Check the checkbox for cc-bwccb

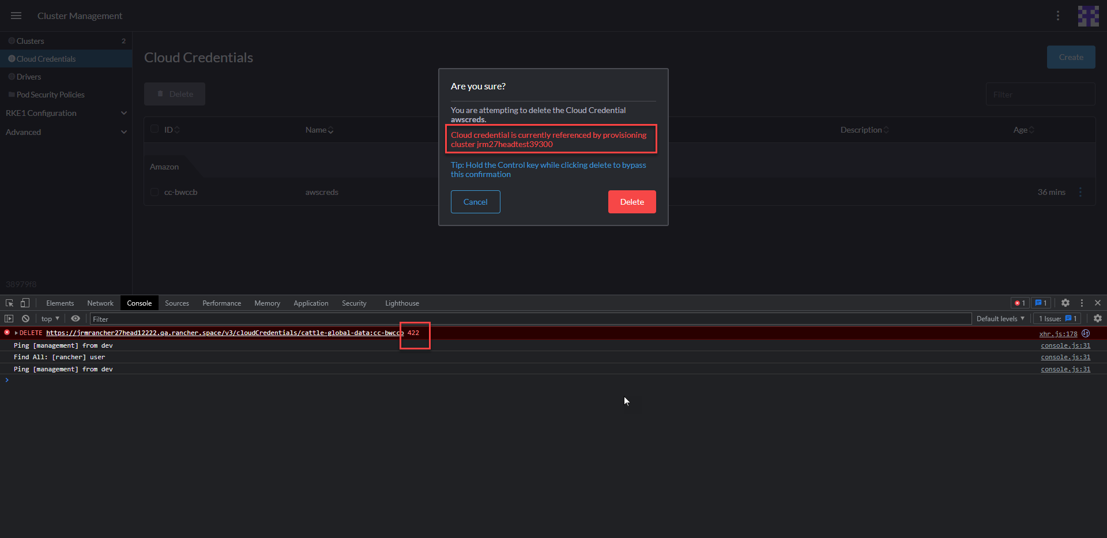tap(153, 192)
